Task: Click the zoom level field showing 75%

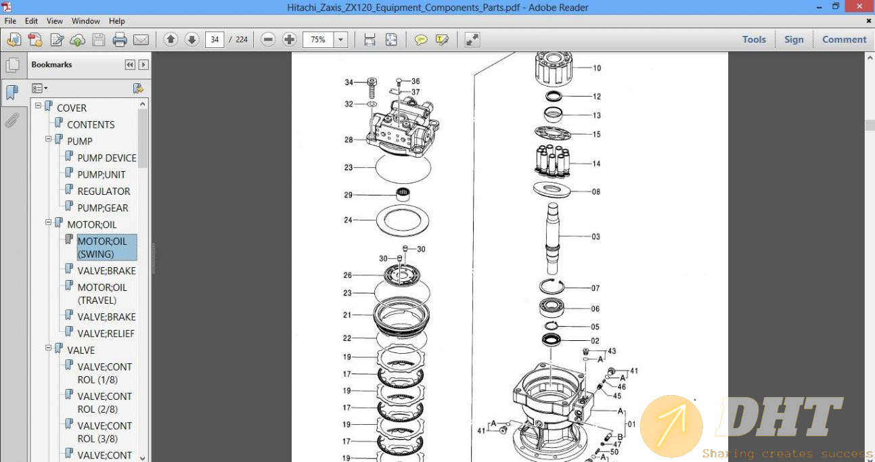Action: coord(319,40)
